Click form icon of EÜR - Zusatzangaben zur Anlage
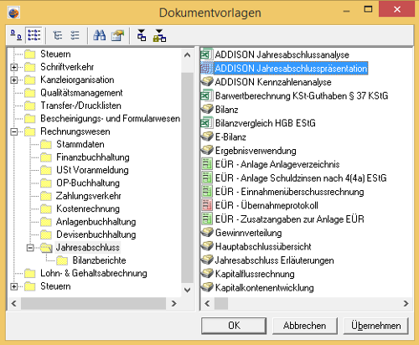Image resolution: width=419 pixels, height=345 pixels. 207,219
